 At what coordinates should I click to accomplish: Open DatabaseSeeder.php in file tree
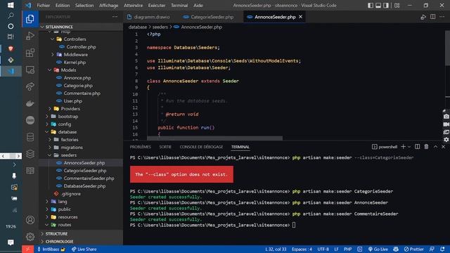pos(84,186)
